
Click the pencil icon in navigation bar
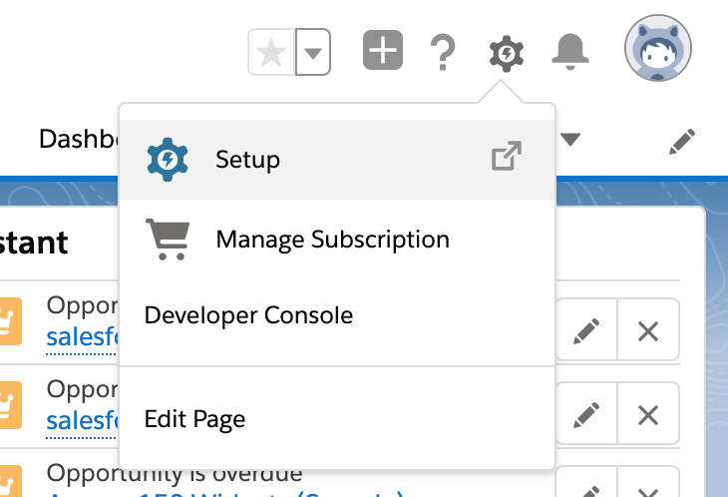pyautogui.click(x=681, y=141)
